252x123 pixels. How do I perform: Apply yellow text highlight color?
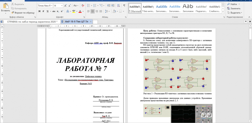coord(74,11)
